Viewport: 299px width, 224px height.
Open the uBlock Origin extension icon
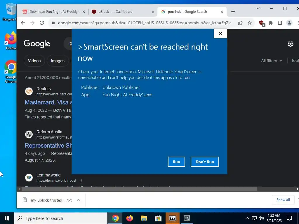pyautogui.click(x=262, y=23)
